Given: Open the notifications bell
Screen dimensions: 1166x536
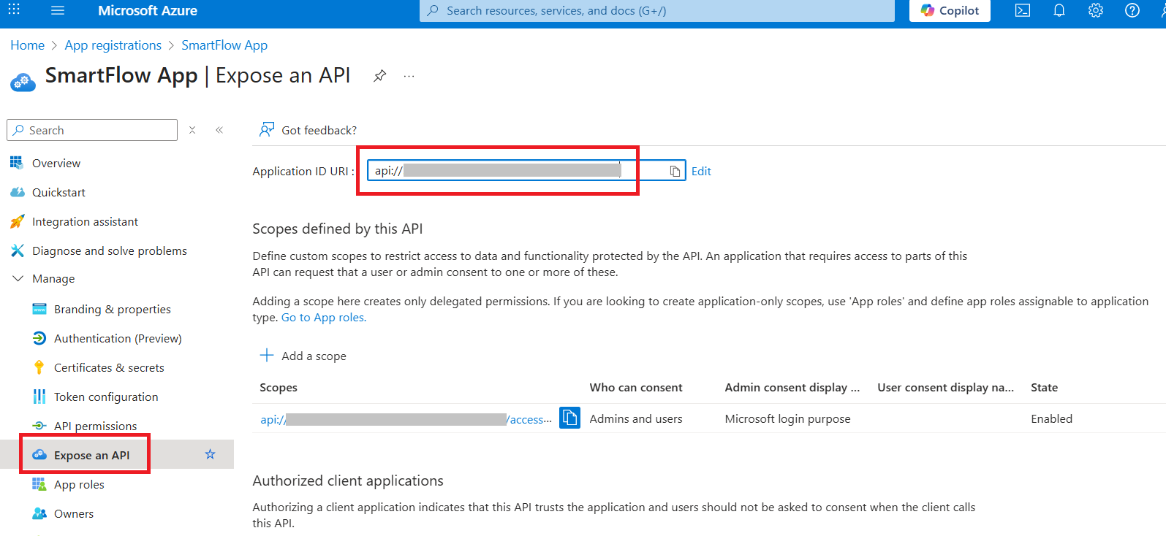Looking at the screenshot, I should click(1059, 10).
